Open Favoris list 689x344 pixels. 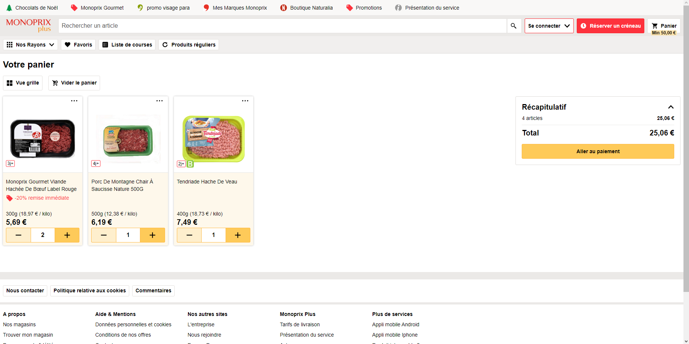[x=78, y=45]
